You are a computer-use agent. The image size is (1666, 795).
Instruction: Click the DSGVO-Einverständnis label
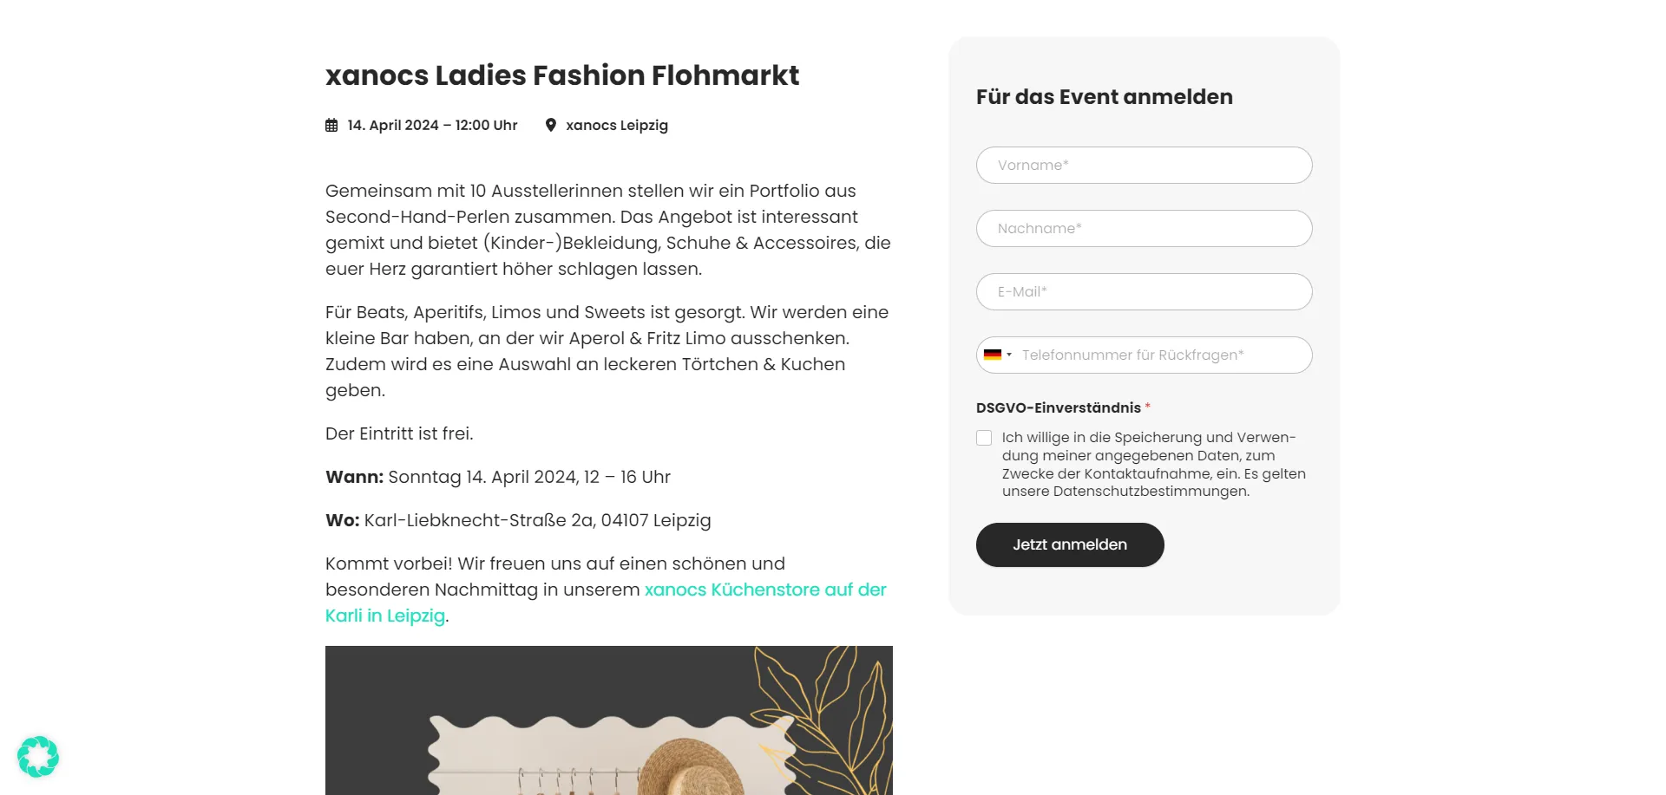[1058, 407]
